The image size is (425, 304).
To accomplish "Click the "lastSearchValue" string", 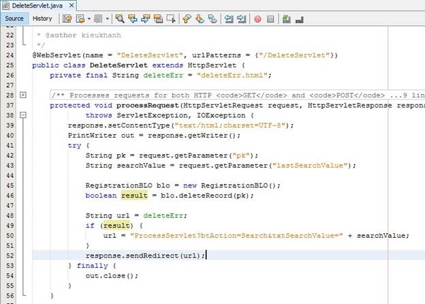I will click(310, 166).
